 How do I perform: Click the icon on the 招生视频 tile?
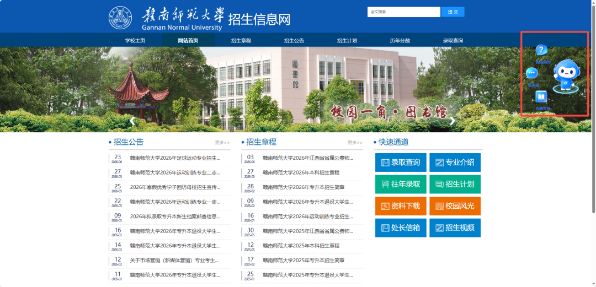coord(439,228)
